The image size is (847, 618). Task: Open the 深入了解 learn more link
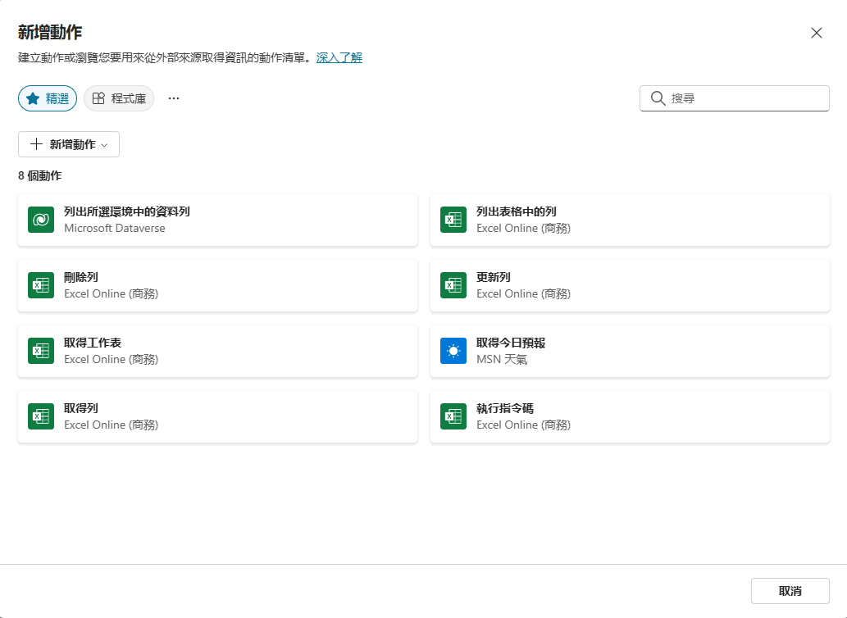(x=339, y=57)
